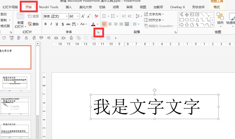Increase font size with larger A icon
Image resolution: width=235 pixels, height=139 pixels.
83,16
